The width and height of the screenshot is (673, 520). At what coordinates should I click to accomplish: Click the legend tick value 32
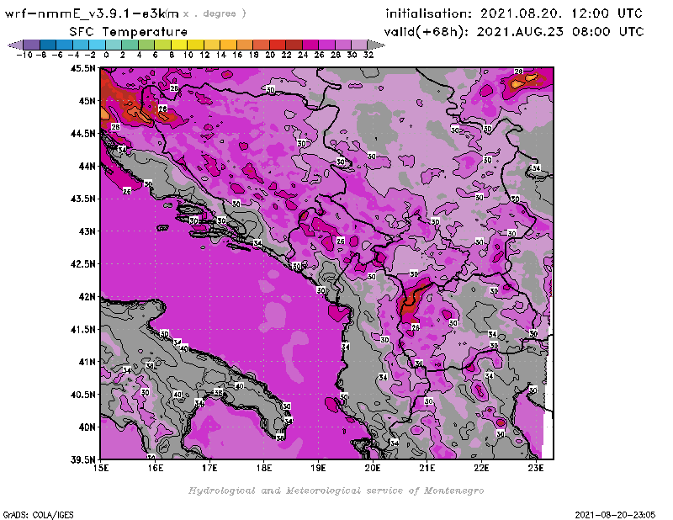tap(368, 55)
